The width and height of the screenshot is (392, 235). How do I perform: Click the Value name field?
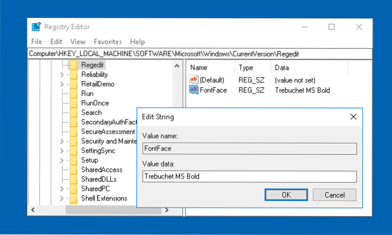(x=250, y=149)
